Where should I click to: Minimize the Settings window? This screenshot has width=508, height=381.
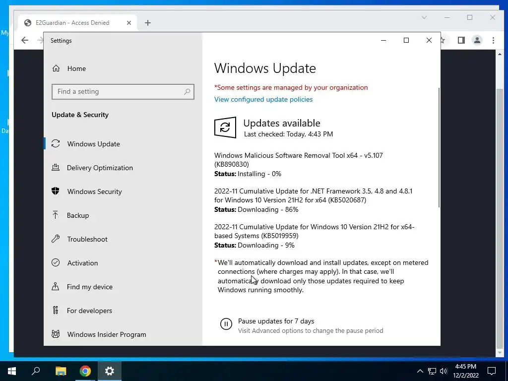pos(383,40)
